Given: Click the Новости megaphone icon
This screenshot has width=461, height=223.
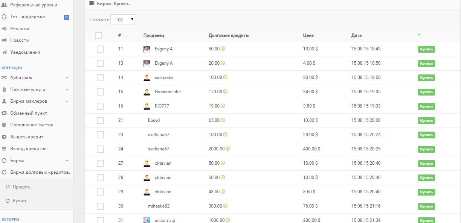Looking at the screenshot, I should (4, 40).
